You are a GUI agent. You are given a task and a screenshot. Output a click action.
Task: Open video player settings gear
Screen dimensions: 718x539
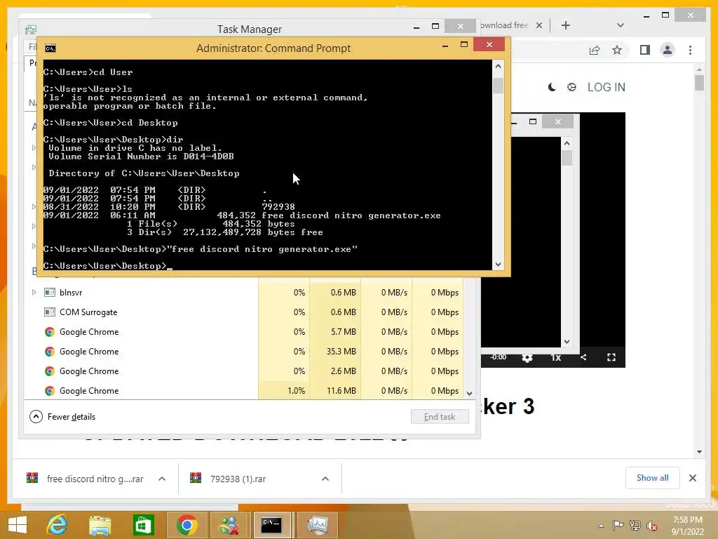coord(527,357)
